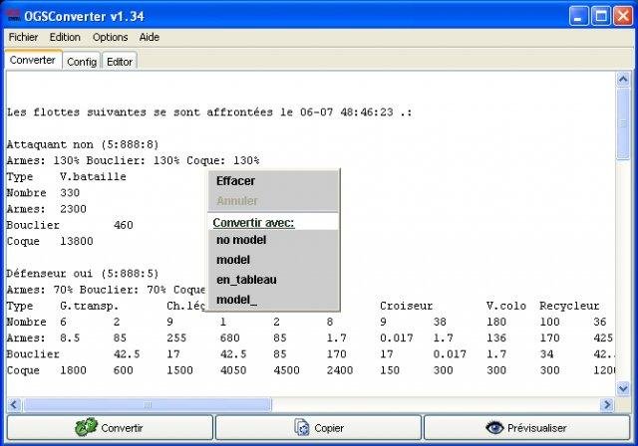Click the Armes value 680
This screenshot has width=638, height=446.
pyautogui.click(x=230, y=337)
